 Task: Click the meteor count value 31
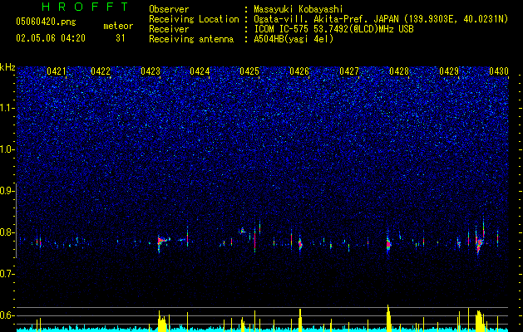(120, 38)
